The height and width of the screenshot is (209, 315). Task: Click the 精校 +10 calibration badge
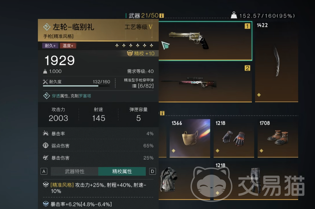tap(141, 53)
